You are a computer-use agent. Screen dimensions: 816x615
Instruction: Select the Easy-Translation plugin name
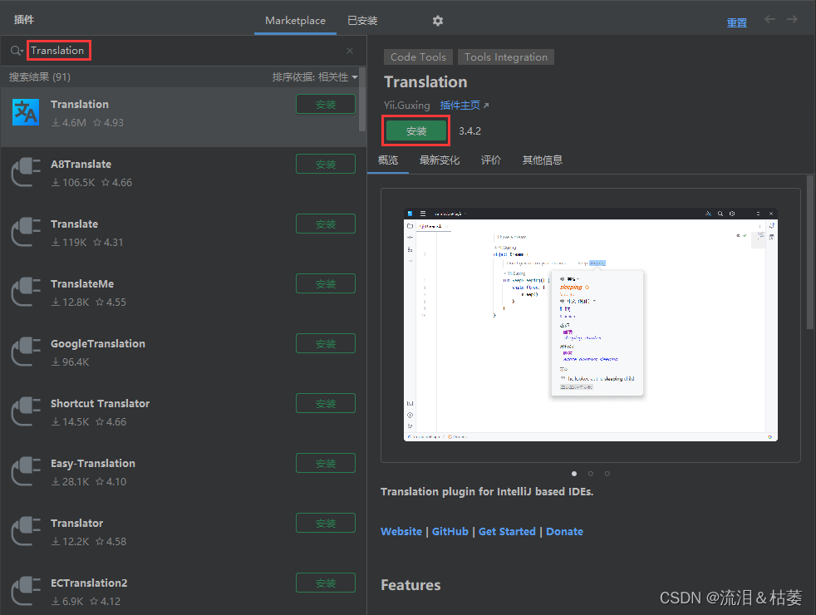[x=92, y=463]
